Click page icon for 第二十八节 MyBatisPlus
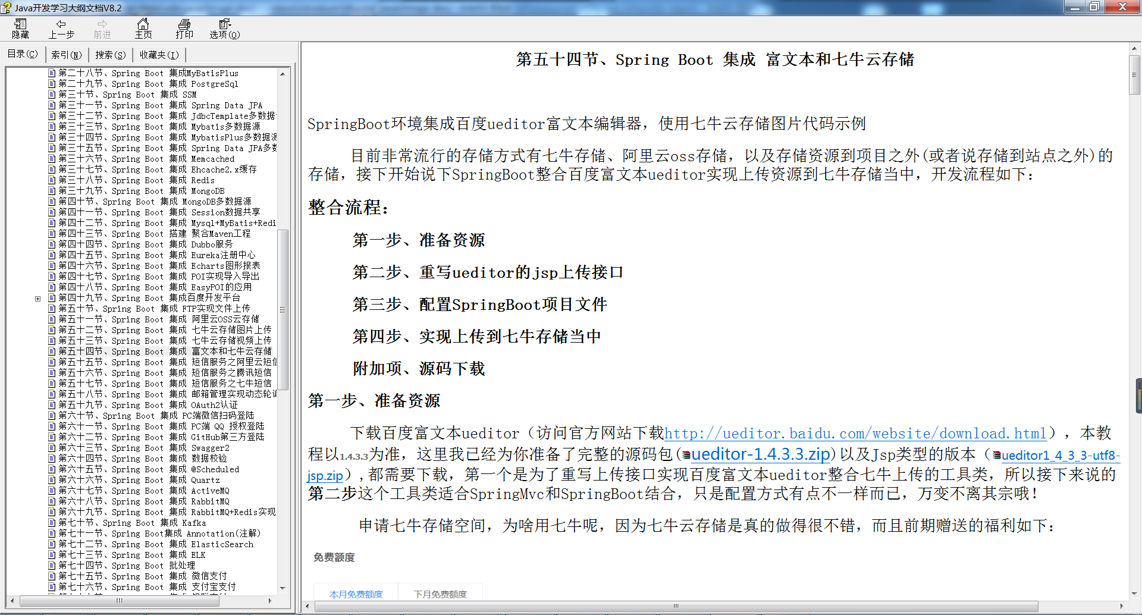This screenshot has width=1142, height=615. (x=52, y=73)
